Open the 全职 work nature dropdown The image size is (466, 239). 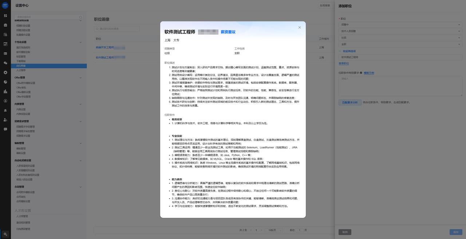[x=400, y=44]
